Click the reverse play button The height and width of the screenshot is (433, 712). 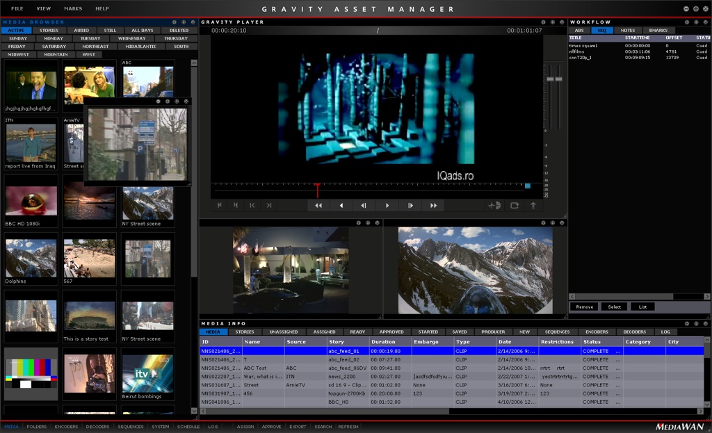click(341, 206)
